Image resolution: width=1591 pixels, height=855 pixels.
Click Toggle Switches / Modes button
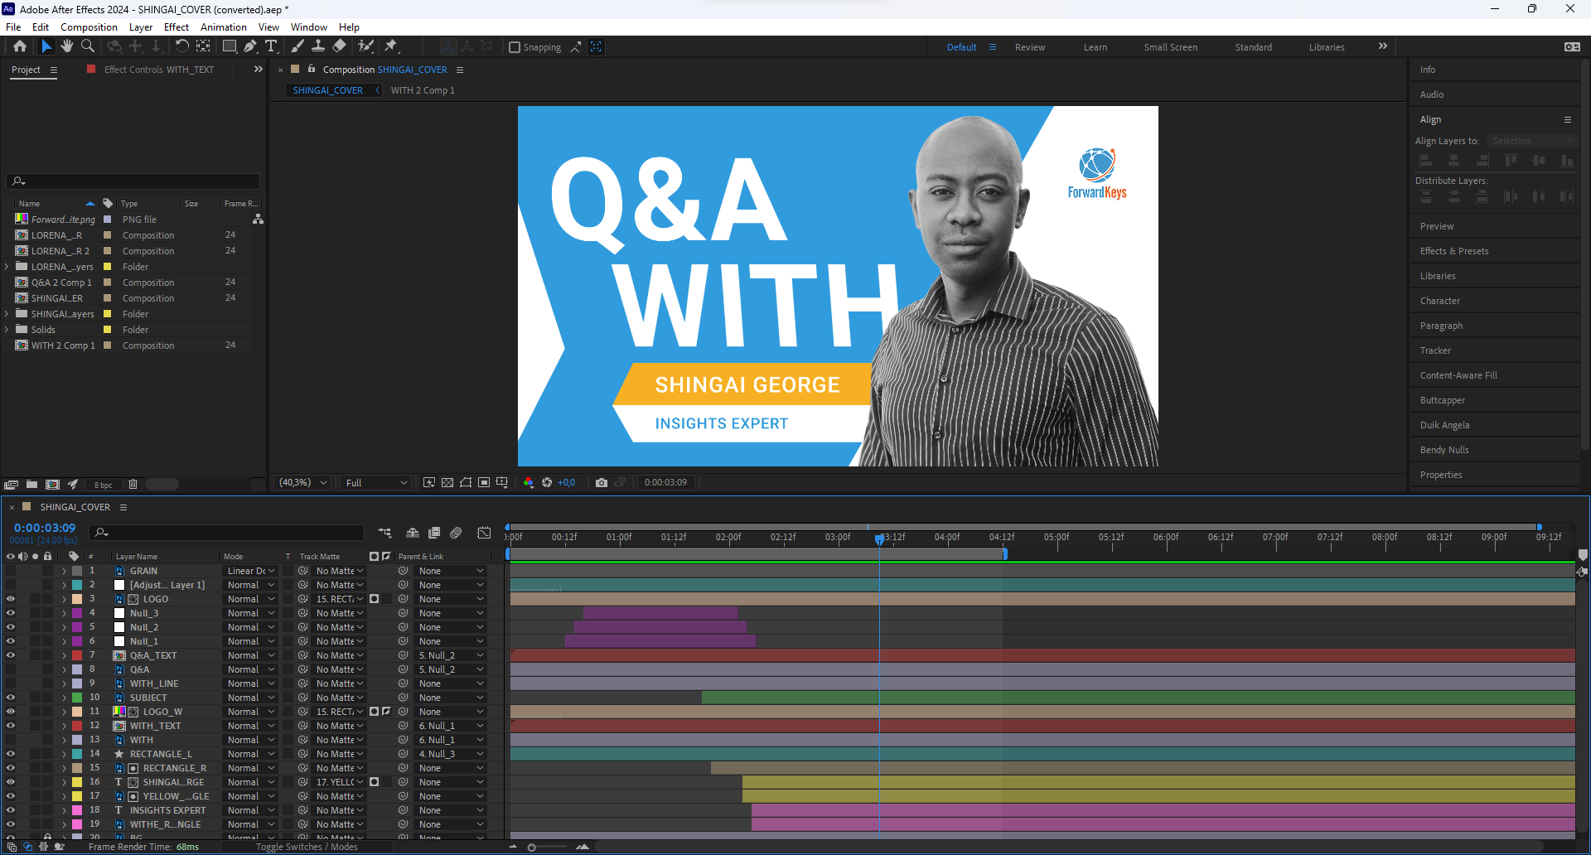click(307, 847)
